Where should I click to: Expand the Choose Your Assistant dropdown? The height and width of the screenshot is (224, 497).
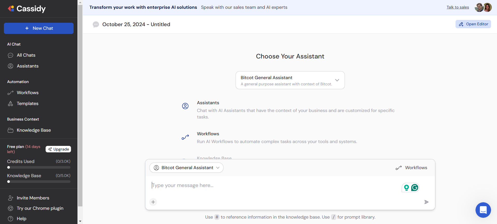pyautogui.click(x=290, y=80)
